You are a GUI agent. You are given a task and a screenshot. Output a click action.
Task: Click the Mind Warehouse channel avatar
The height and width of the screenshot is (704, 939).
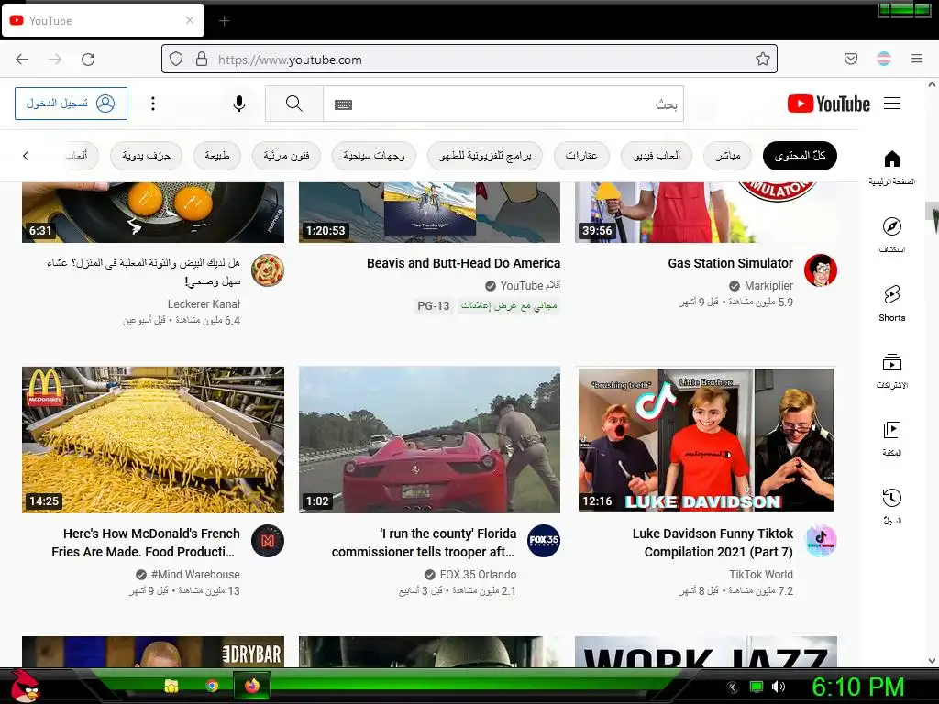point(268,541)
